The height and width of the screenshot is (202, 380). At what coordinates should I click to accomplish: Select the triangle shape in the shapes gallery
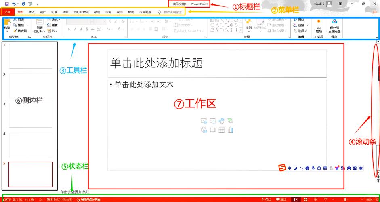(x=217, y=25)
